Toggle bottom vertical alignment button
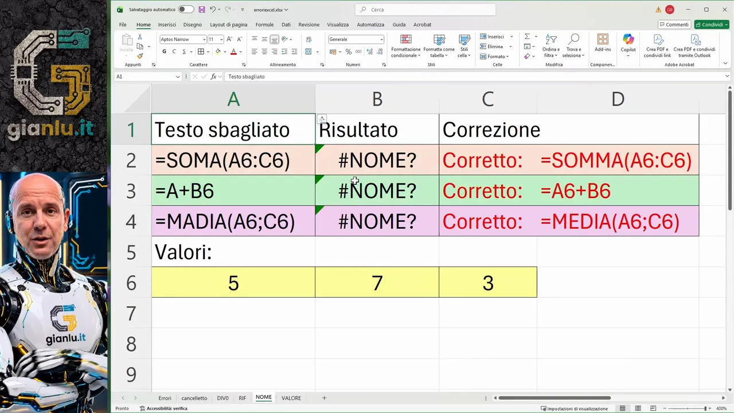 [x=275, y=39]
